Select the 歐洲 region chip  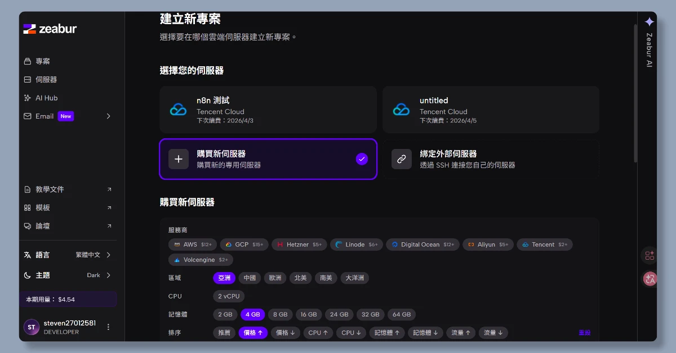(275, 278)
